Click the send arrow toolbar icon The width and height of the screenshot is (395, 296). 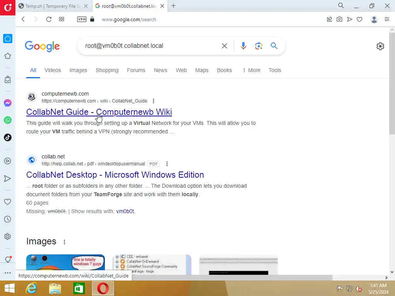[x=349, y=19]
